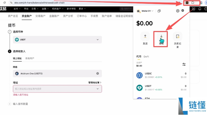The height and width of the screenshot is (115, 207).
Task: Copy wallet address icon next to Wallet 01
Action: tap(159, 11)
